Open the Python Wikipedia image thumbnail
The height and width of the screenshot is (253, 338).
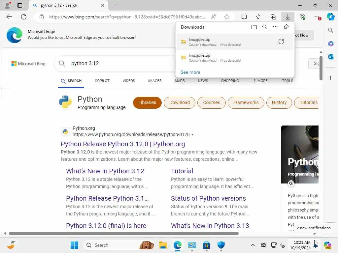coord(300,155)
